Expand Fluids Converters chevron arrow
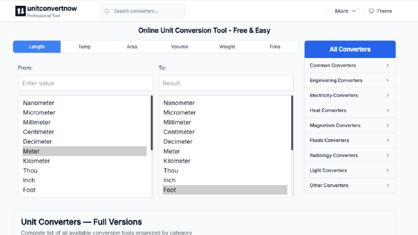Image resolution: width=418 pixels, height=235 pixels. coord(387,140)
